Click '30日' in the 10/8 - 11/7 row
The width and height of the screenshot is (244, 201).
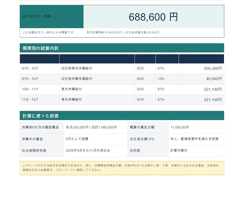140,89
